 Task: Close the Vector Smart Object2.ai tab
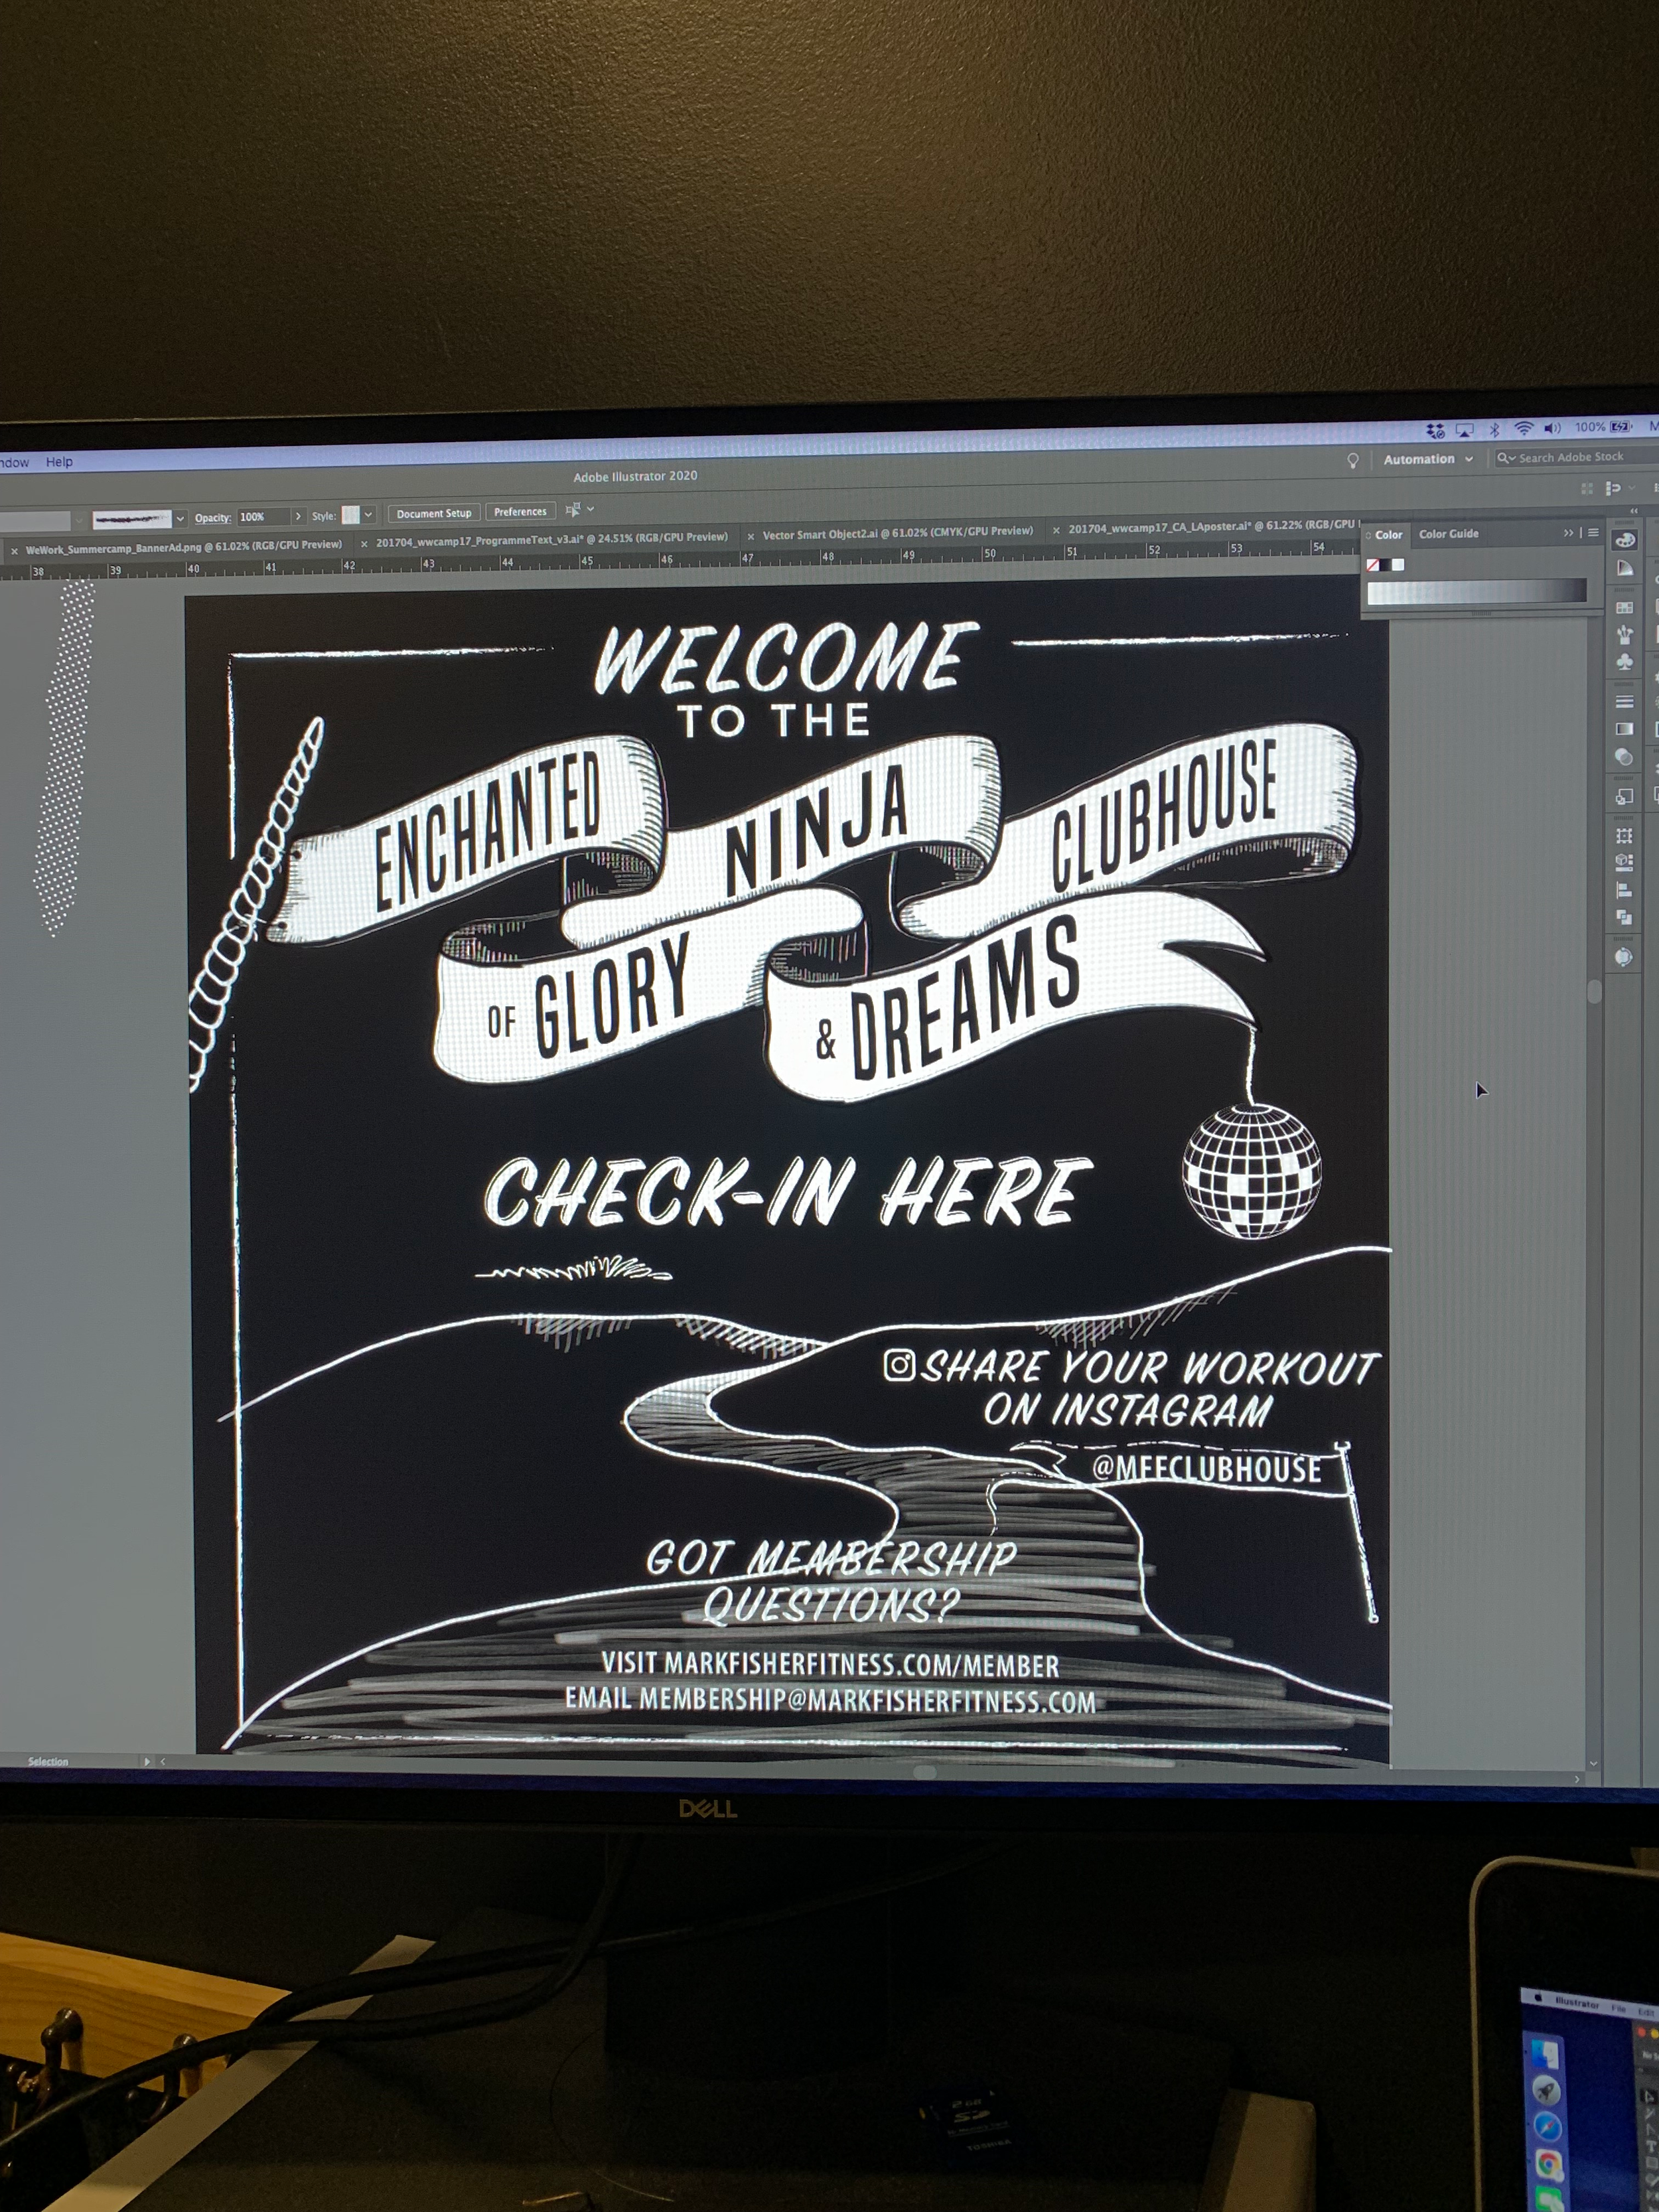pos(751,536)
